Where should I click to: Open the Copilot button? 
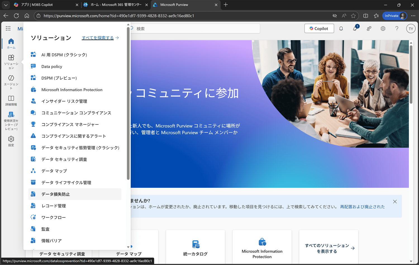coord(319,28)
